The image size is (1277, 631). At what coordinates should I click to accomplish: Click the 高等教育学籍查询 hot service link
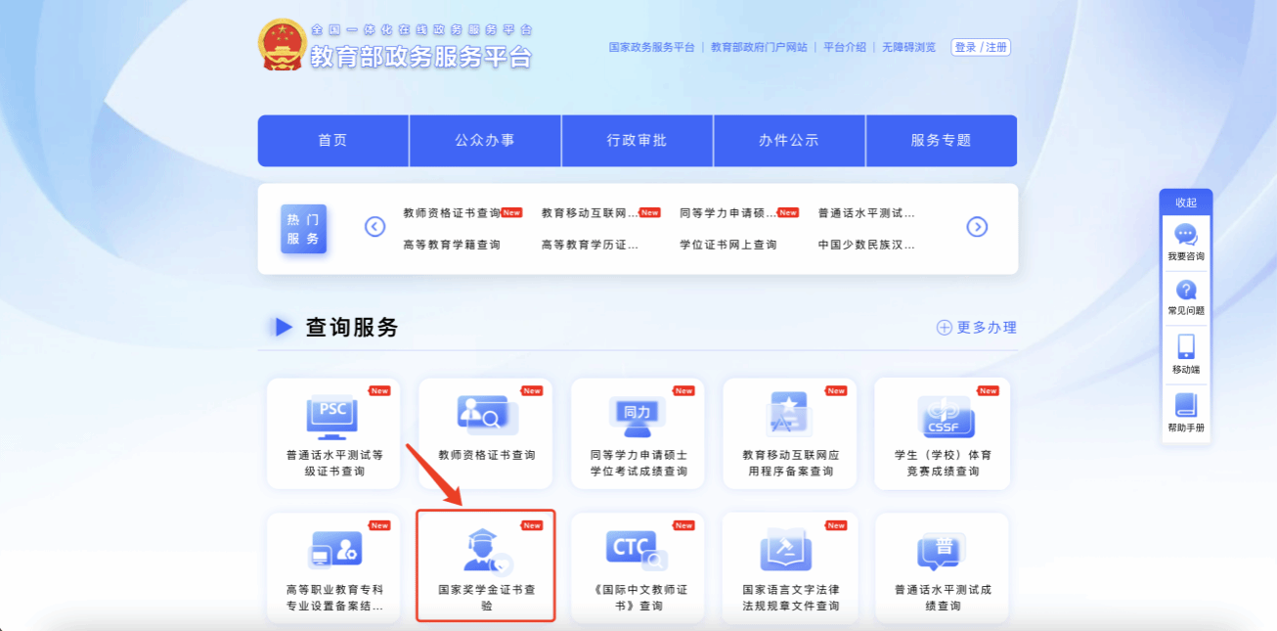(451, 245)
